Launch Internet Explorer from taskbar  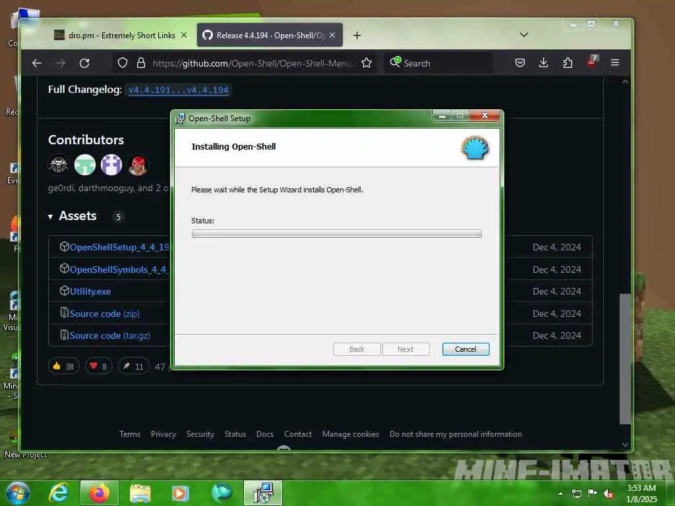coord(58,493)
